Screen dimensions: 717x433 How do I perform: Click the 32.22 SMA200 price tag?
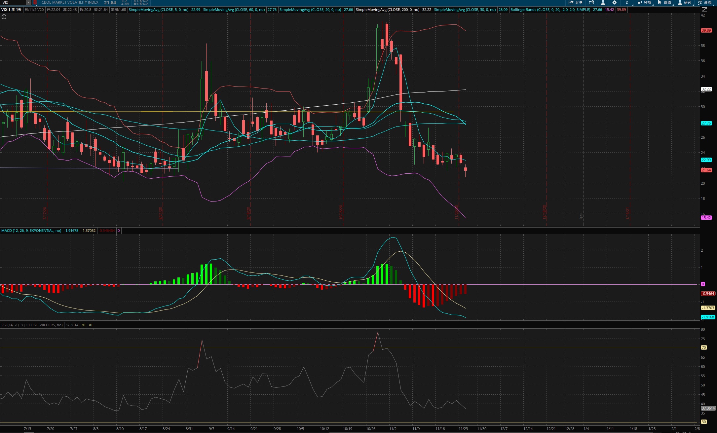click(706, 89)
